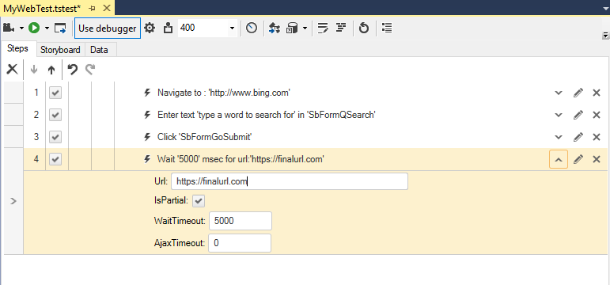Click the undo arrow icon
This screenshot has height=285, width=610.
click(x=72, y=70)
